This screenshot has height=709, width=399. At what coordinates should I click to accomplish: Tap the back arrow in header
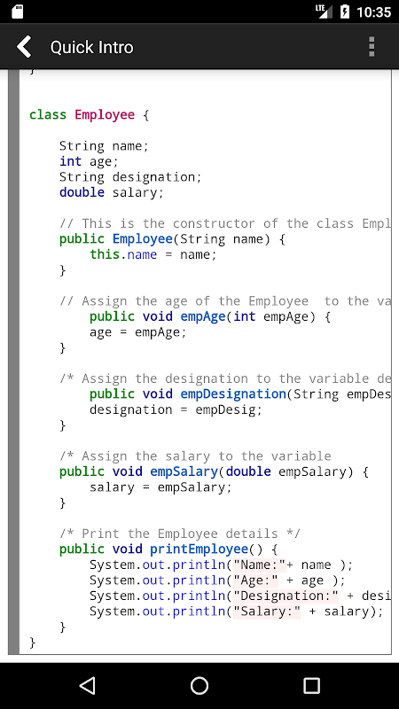pyautogui.click(x=24, y=47)
